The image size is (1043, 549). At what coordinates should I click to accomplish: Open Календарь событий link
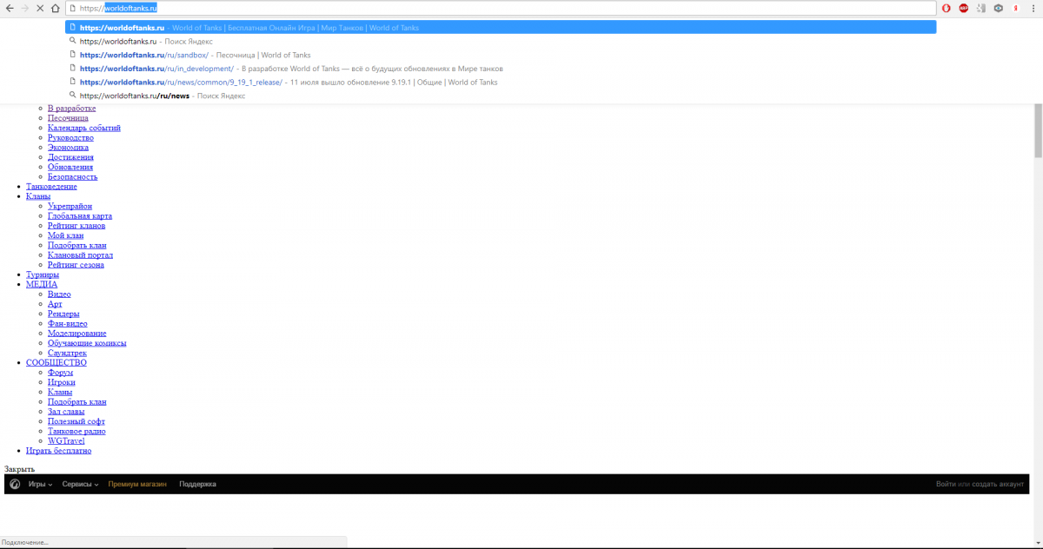(84, 128)
